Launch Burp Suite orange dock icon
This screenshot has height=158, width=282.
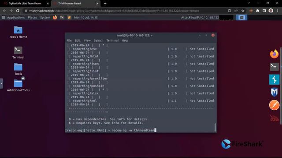tap(274, 105)
